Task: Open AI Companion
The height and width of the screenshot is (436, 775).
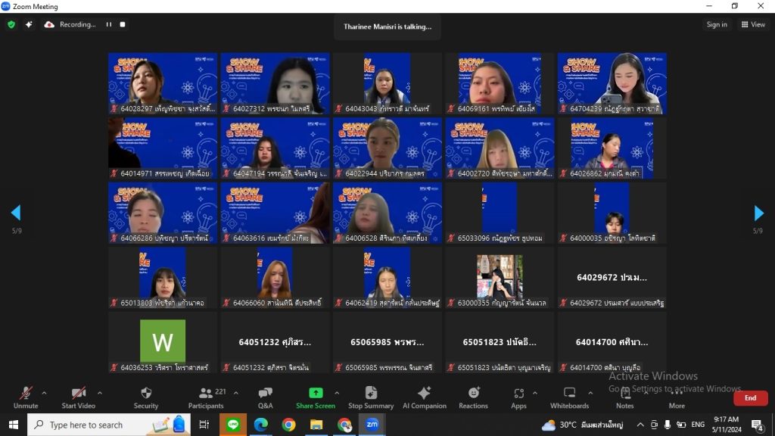Action: click(x=424, y=398)
